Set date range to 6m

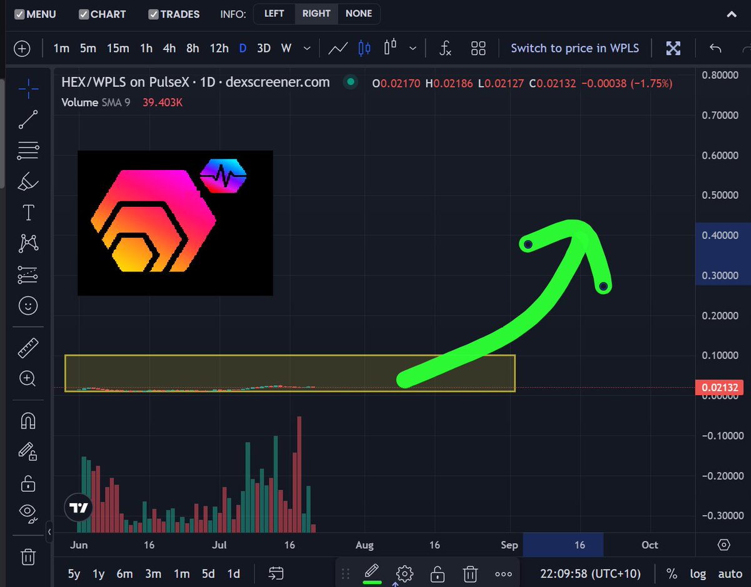click(x=125, y=573)
